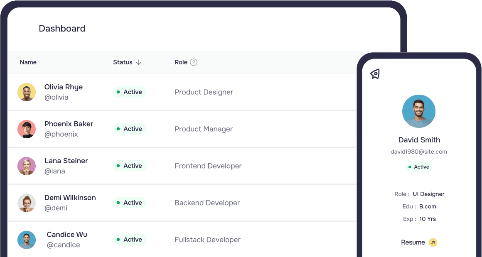Screen dimensions: 482x257
Task: Open David Smith's profile picture
Action: [419, 111]
